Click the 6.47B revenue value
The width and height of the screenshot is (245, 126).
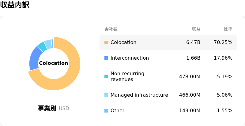click(x=193, y=43)
